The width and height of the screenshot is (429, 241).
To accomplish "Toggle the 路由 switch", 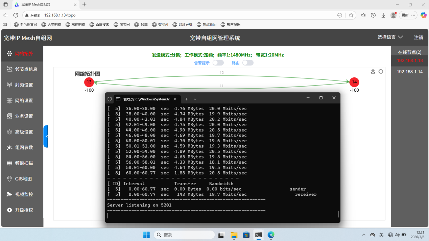I will click(248, 63).
